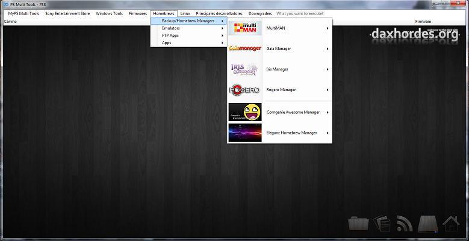The height and width of the screenshot is (241, 469).
Task: Click the Iris Manager logo icon
Action: coord(244,69)
